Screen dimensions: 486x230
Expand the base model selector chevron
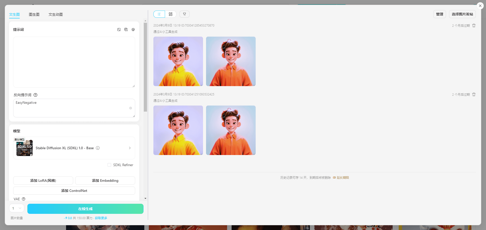tap(130, 148)
